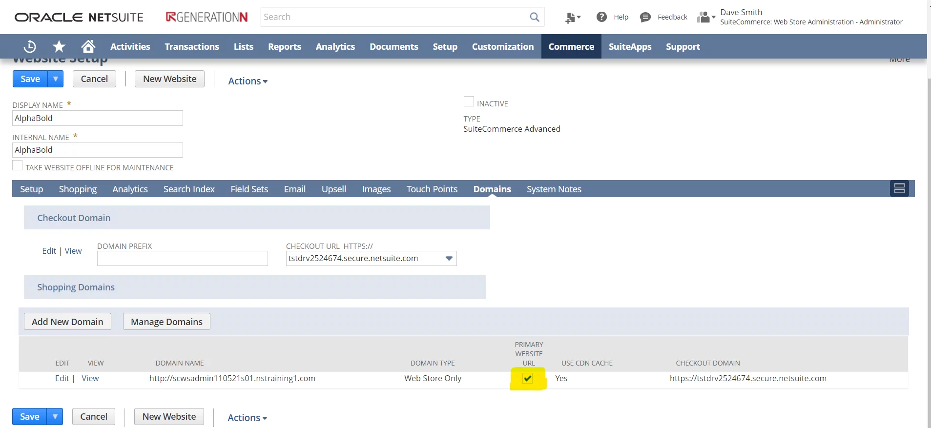Screen dimensions: 931x428
Task: Click the bottom Cancel button
Action: coord(94,416)
